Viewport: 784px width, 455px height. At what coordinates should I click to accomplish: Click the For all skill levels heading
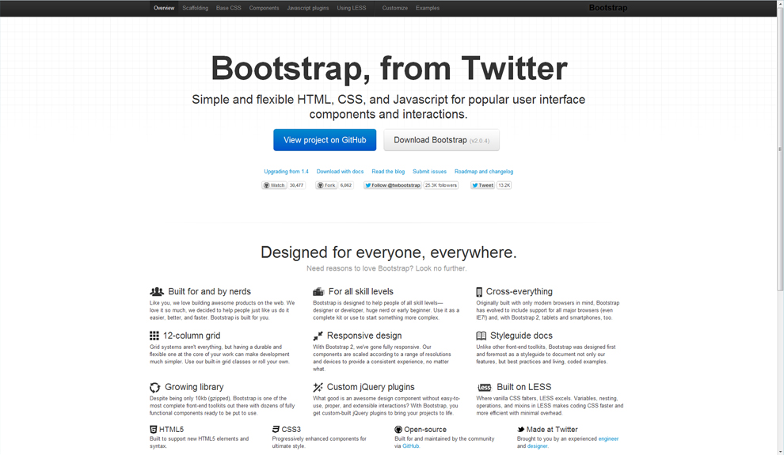pos(360,291)
